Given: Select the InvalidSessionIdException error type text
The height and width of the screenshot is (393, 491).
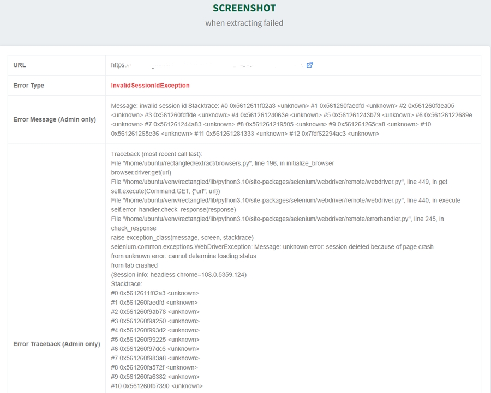Looking at the screenshot, I should [x=151, y=85].
